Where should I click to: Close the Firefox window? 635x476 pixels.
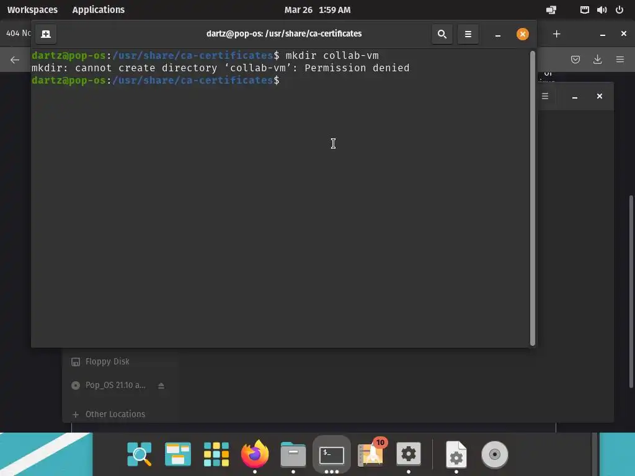(624, 33)
